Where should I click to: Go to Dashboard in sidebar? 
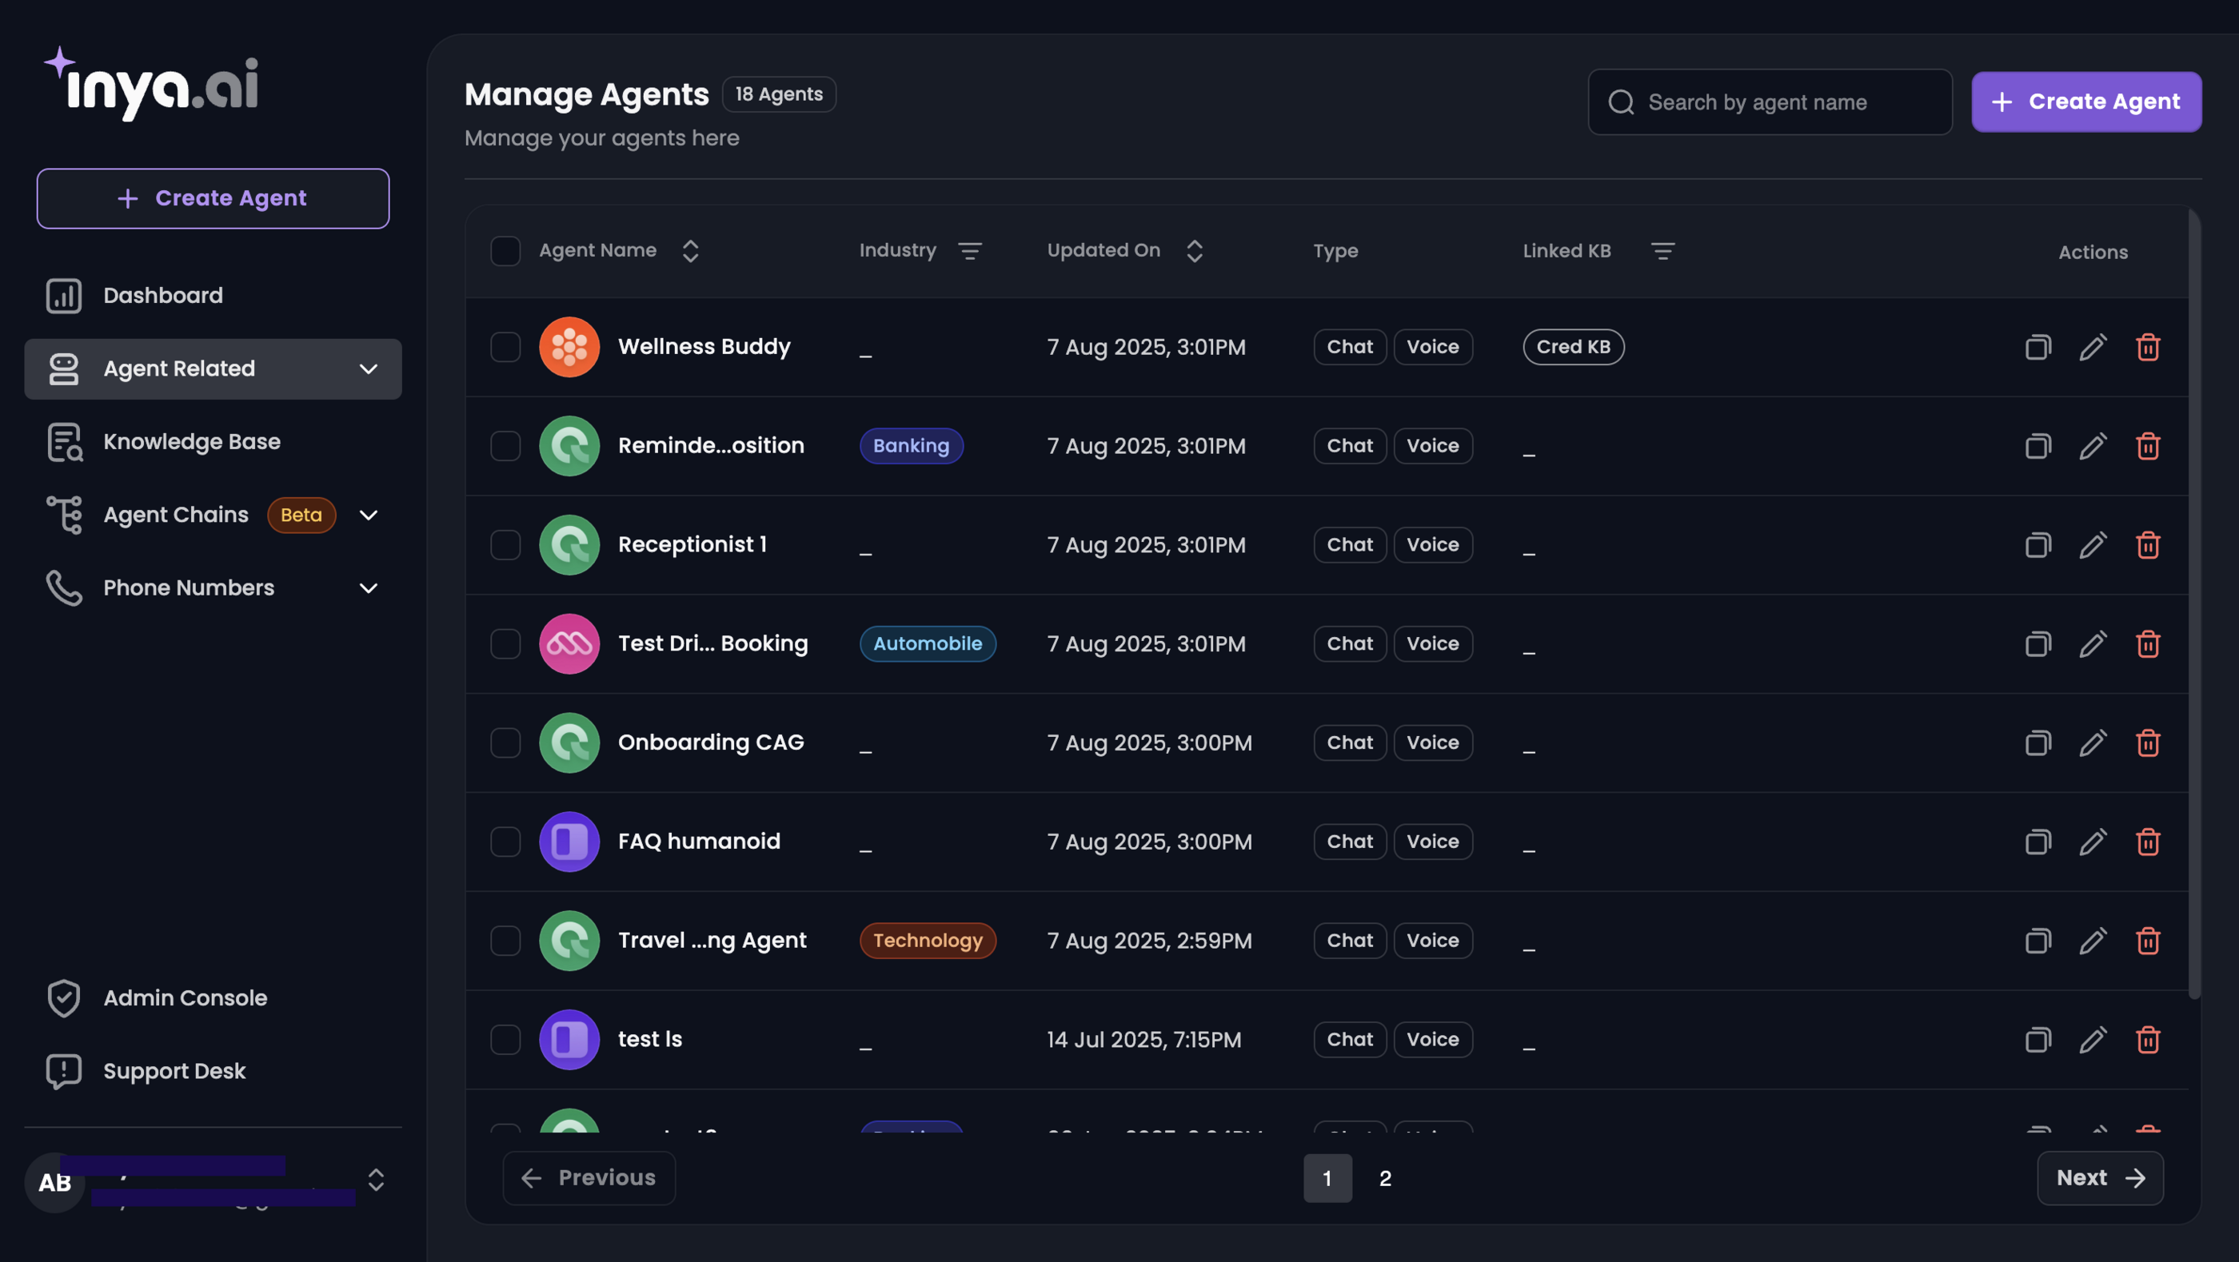coord(162,297)
